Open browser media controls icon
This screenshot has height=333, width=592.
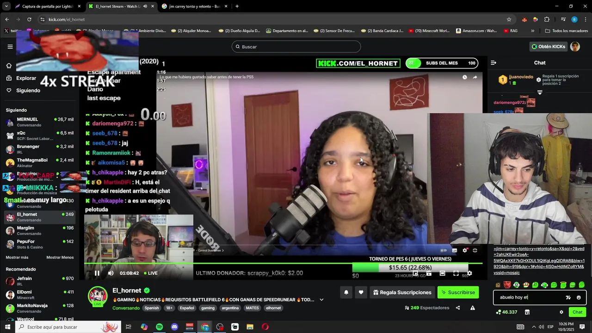(x=563, y=19)
